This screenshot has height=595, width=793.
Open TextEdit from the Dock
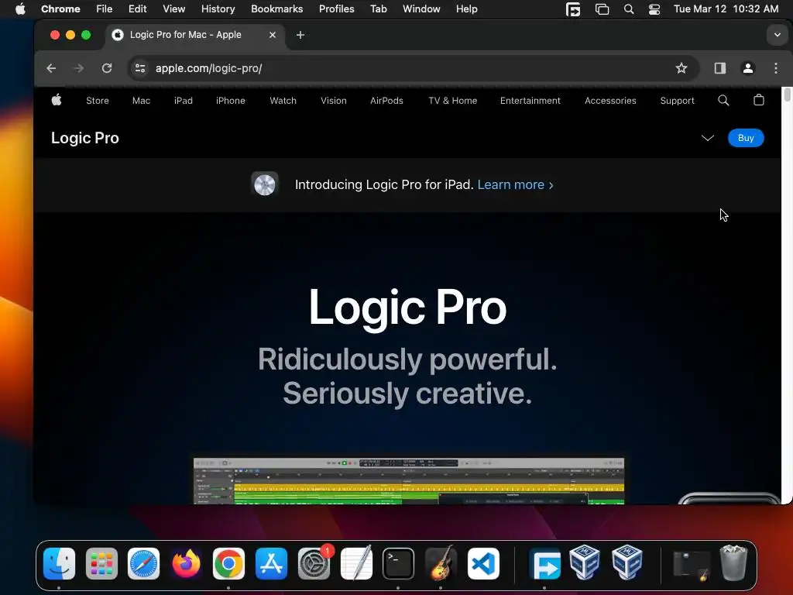click(356, 563)
